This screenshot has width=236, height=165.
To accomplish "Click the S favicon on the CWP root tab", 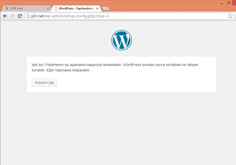I will (x=7, y=8).
